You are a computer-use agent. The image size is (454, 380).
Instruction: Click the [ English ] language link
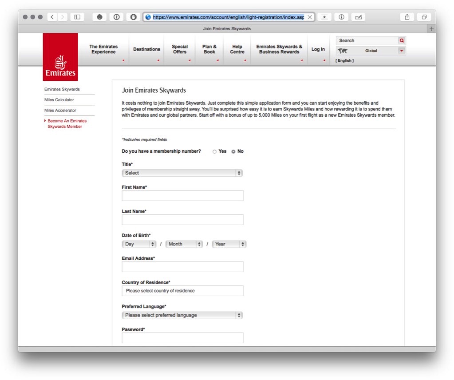(344, 60)
